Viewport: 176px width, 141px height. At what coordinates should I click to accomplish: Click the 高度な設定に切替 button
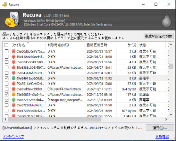click(158, 36)
